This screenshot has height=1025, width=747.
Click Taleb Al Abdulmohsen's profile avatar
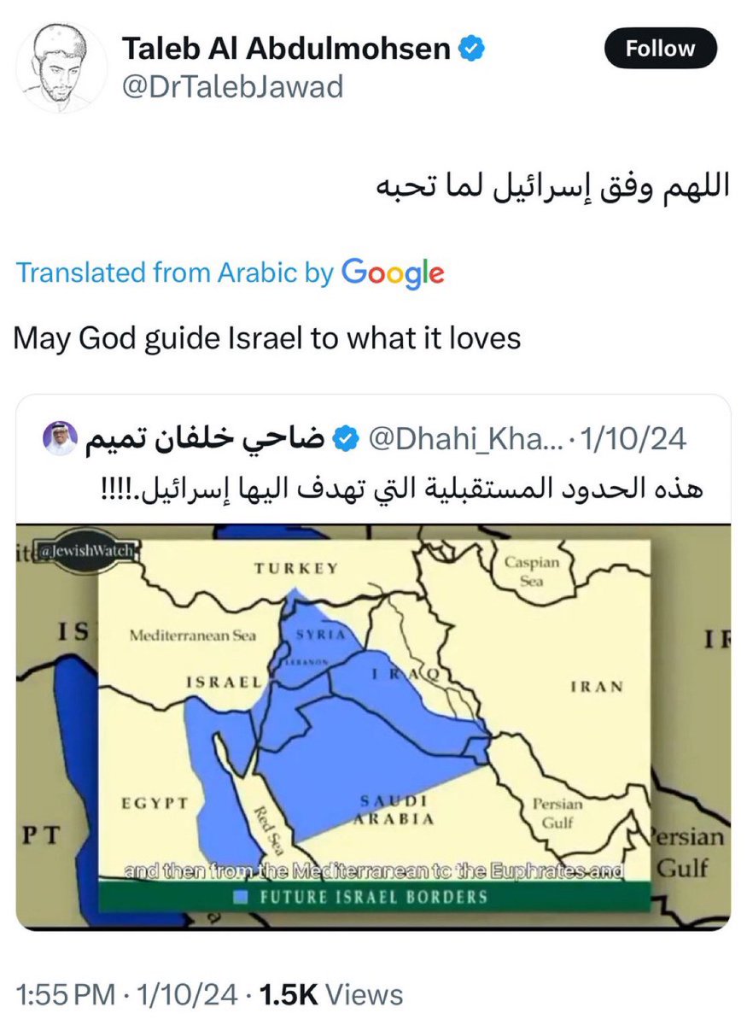(x=62, y=67)
